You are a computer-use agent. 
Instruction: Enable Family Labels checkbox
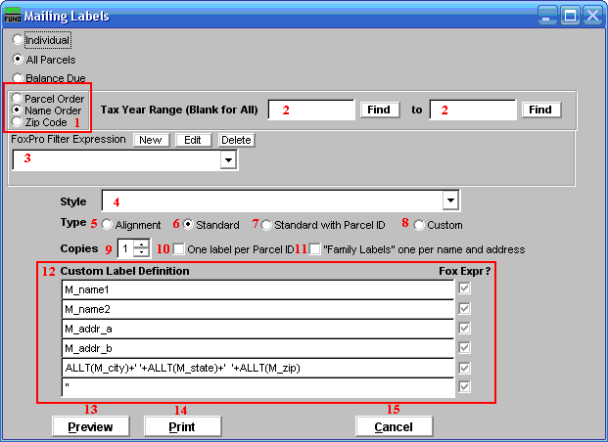[315, 249]
